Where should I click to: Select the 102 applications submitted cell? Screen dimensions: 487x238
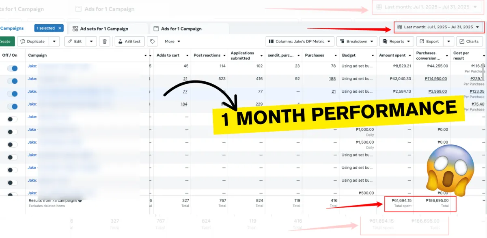point(259,66)
